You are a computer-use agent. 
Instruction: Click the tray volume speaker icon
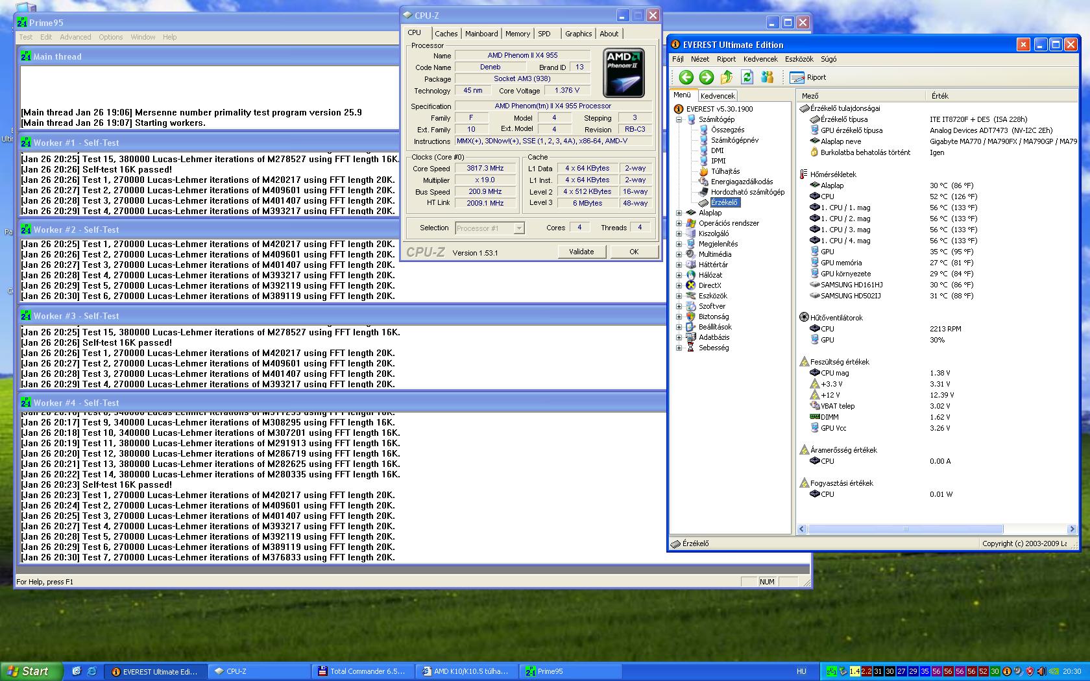pos(1041,671)
